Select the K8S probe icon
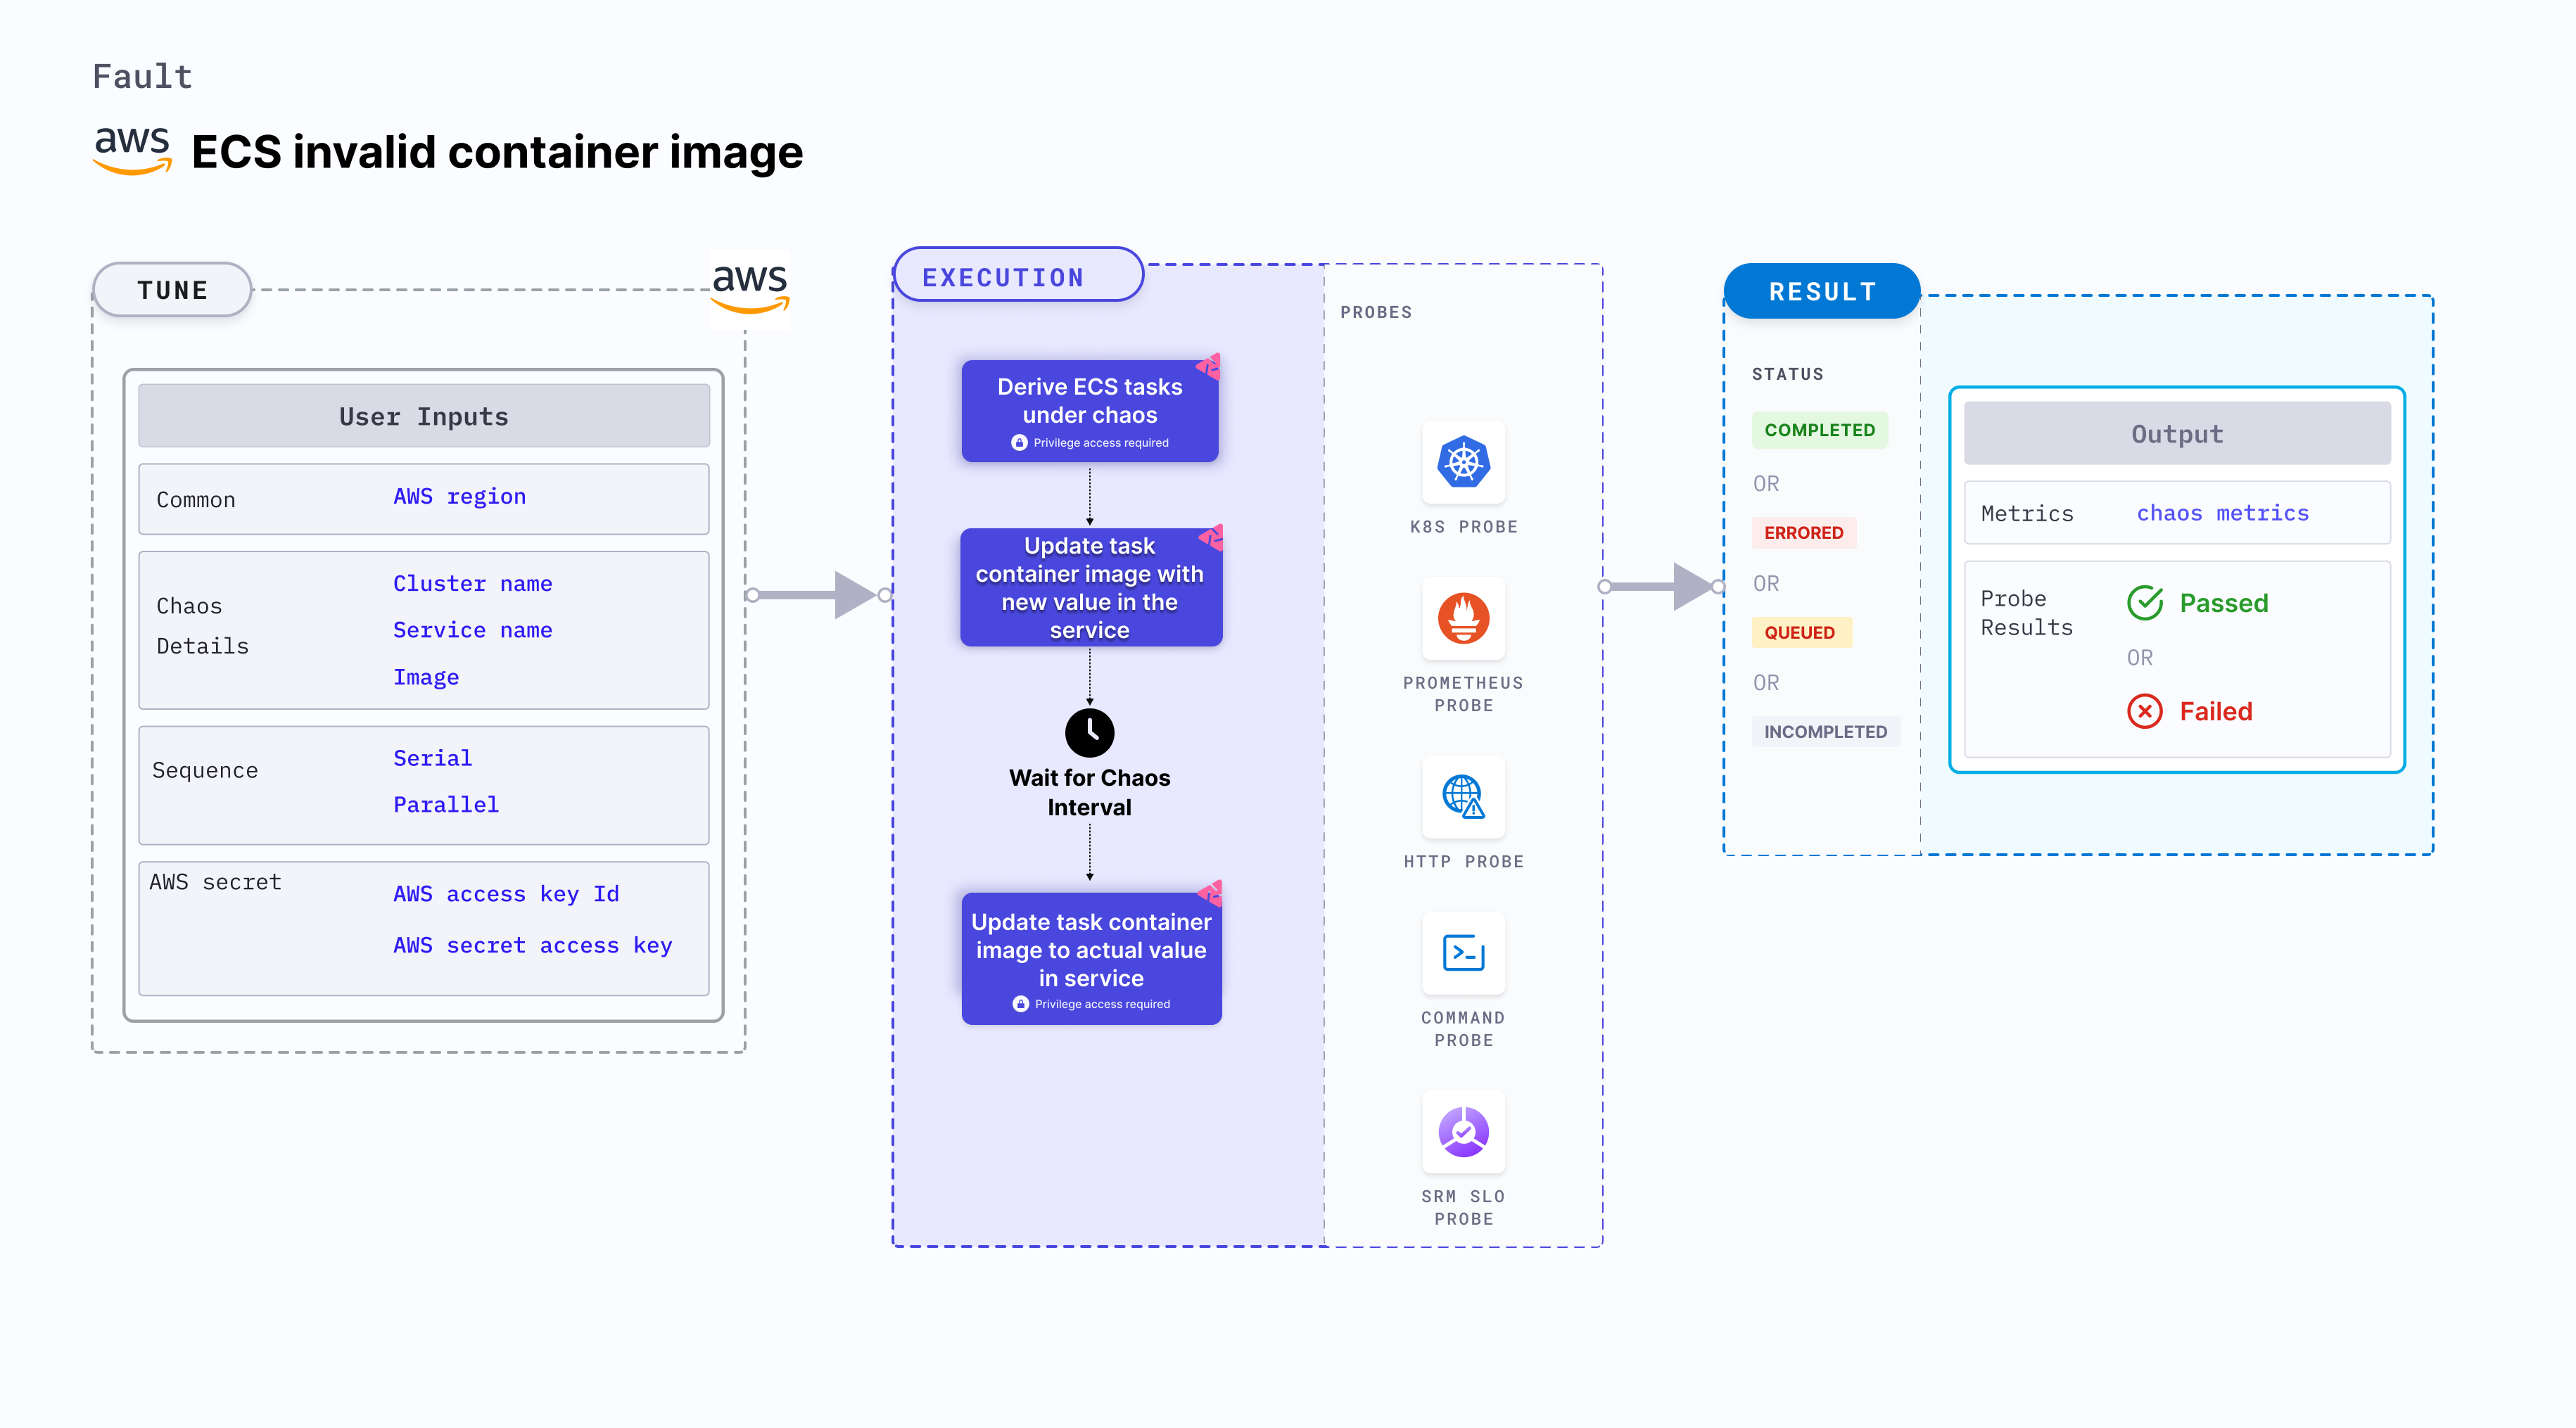The height and width of the screenshot is (1428, 2576). point(1463,462)
